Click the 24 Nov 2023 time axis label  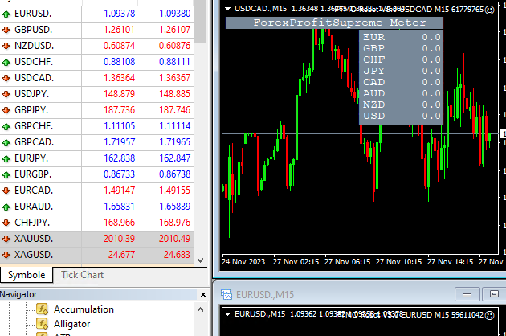coord(243,262)
